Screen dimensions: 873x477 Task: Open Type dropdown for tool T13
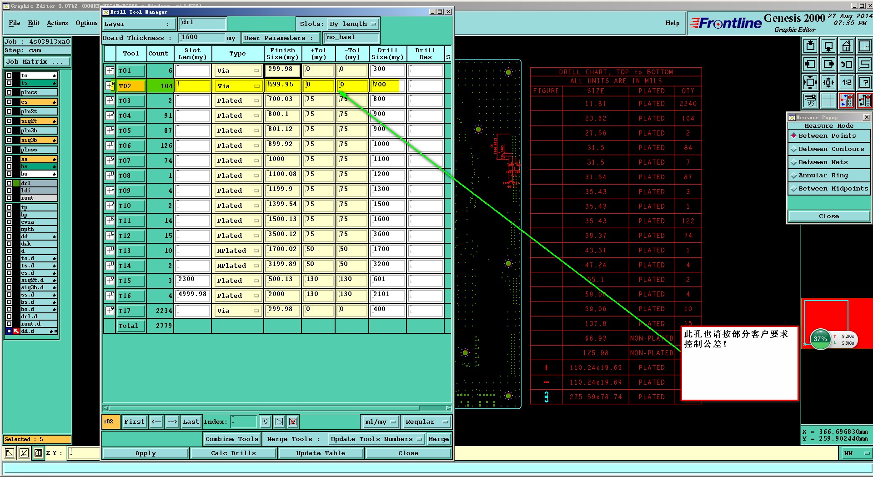tap(238, 251)
